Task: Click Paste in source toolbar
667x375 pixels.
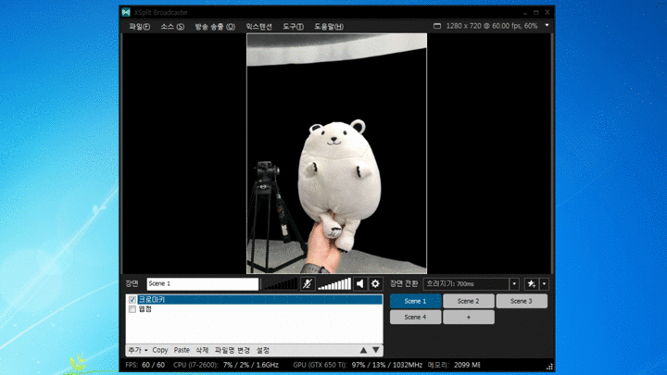Action: 182,350
